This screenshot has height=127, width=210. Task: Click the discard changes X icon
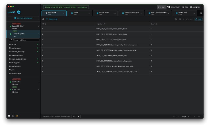point(183,19)
